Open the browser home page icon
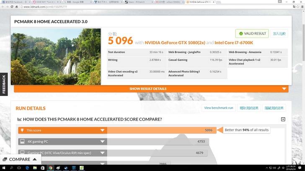305x171 pixels. click(x=16, y=7)
